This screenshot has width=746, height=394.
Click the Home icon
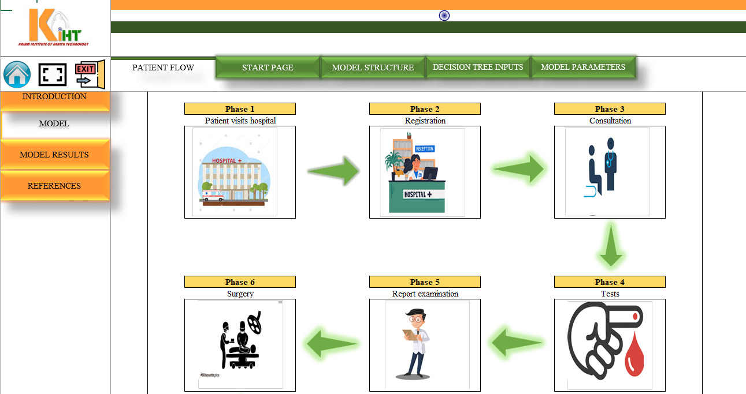(17, 74)
